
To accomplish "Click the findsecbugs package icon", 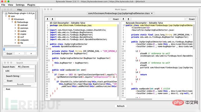I will [15, 22].
